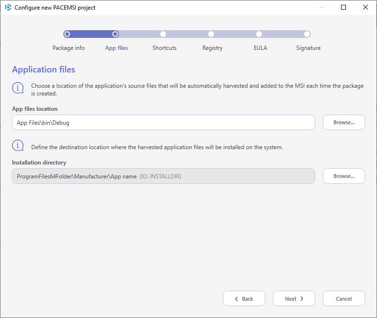Click the App files progress circle
This screenshot has width=377, height=318.
115,34
